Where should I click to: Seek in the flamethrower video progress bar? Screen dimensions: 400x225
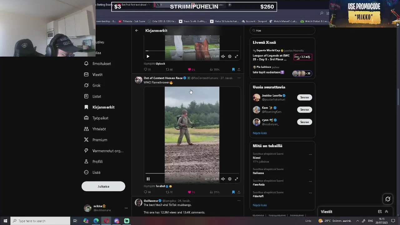tap(192, 173)
